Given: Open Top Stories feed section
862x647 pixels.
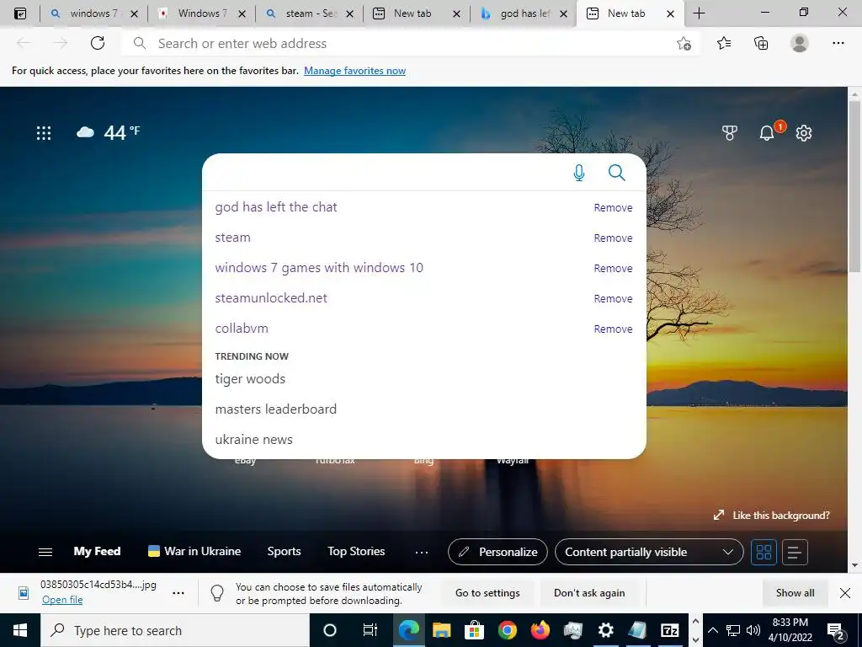Looking at the screenshot, I should pyautogui.click(x=356, y=551).
